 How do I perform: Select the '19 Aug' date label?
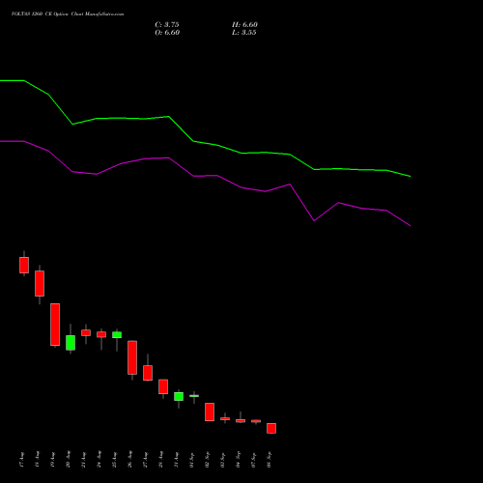(x=53, y=460)
